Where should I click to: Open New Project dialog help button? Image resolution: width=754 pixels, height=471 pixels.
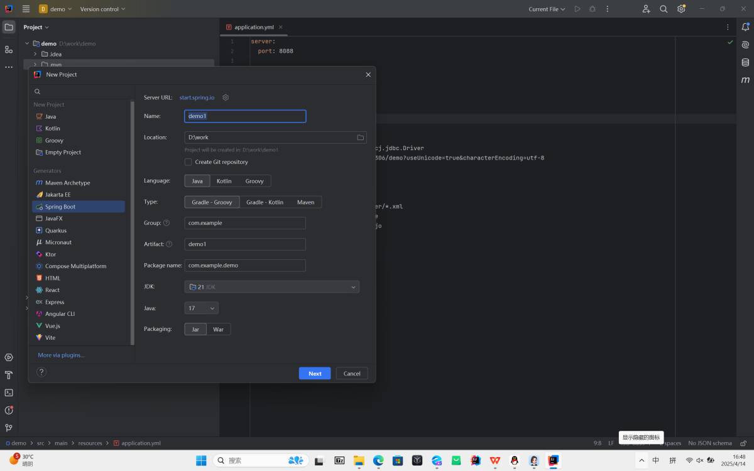click(x=41, y=372)
